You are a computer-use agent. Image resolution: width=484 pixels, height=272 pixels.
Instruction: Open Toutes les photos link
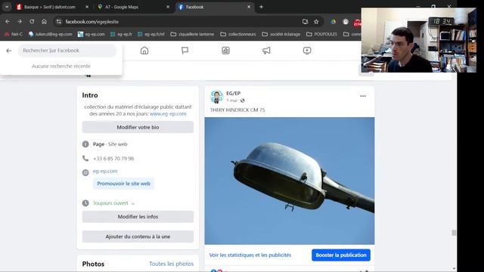(172, 264)
